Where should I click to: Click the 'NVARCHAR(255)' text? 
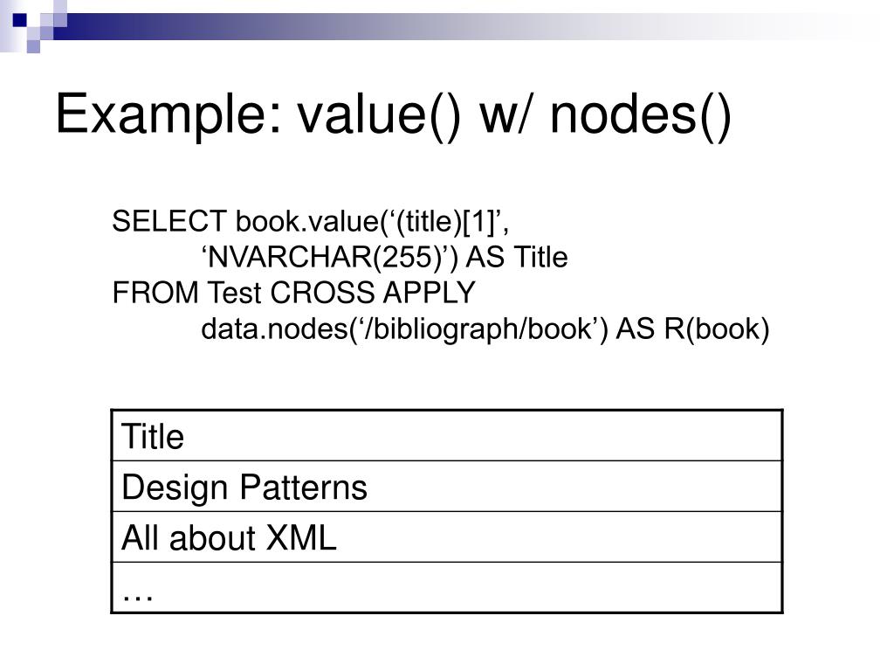[325, 258]
